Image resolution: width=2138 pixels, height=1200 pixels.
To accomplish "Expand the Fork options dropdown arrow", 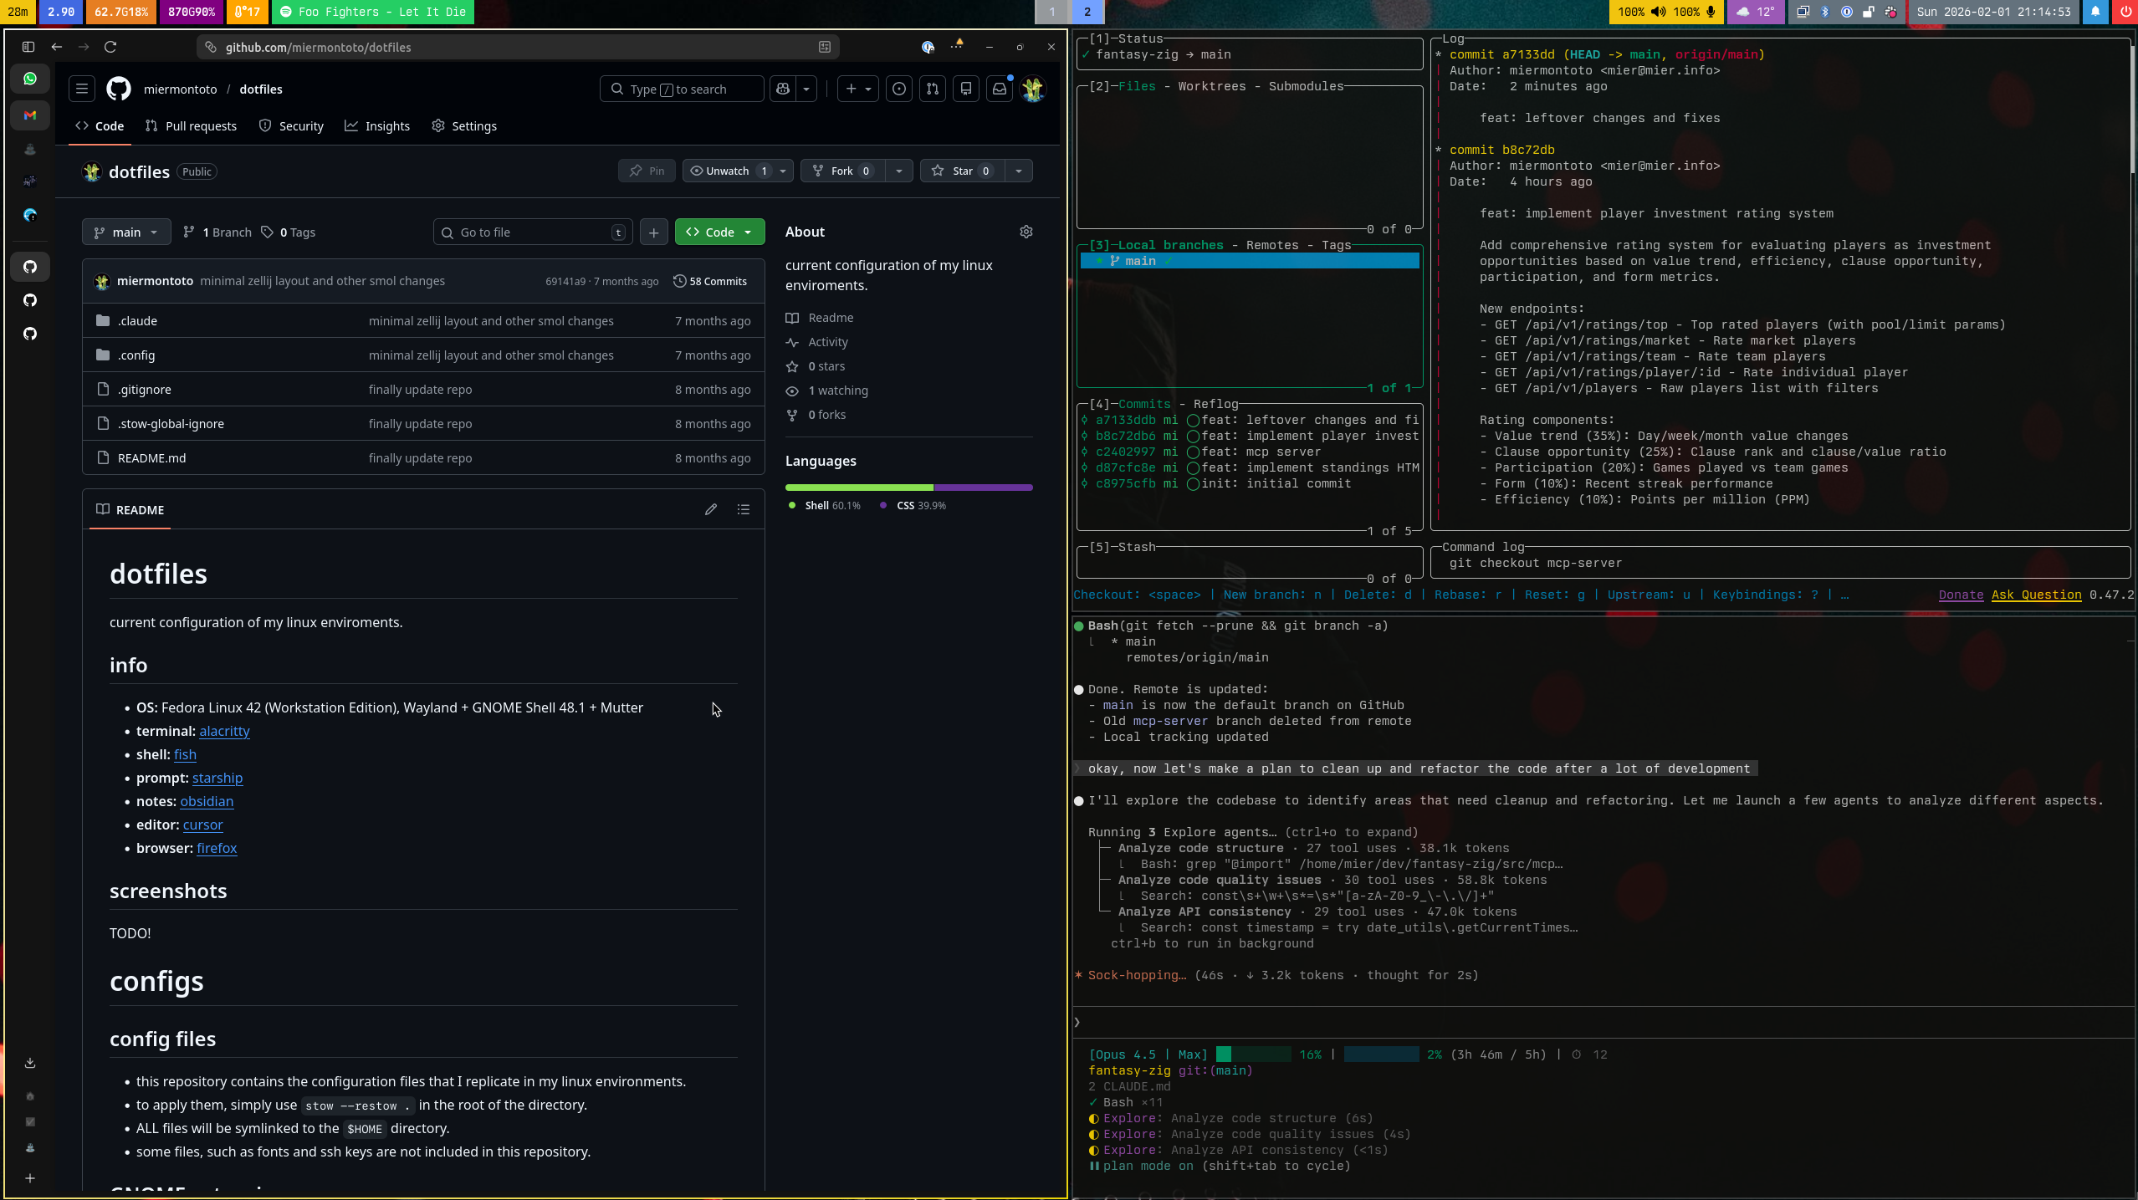I will [899, 171].
